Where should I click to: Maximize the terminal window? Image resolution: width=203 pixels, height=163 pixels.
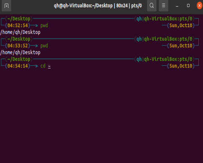[188, 6]
